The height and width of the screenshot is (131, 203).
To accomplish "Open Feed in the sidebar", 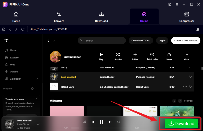I will pos(10,65).
